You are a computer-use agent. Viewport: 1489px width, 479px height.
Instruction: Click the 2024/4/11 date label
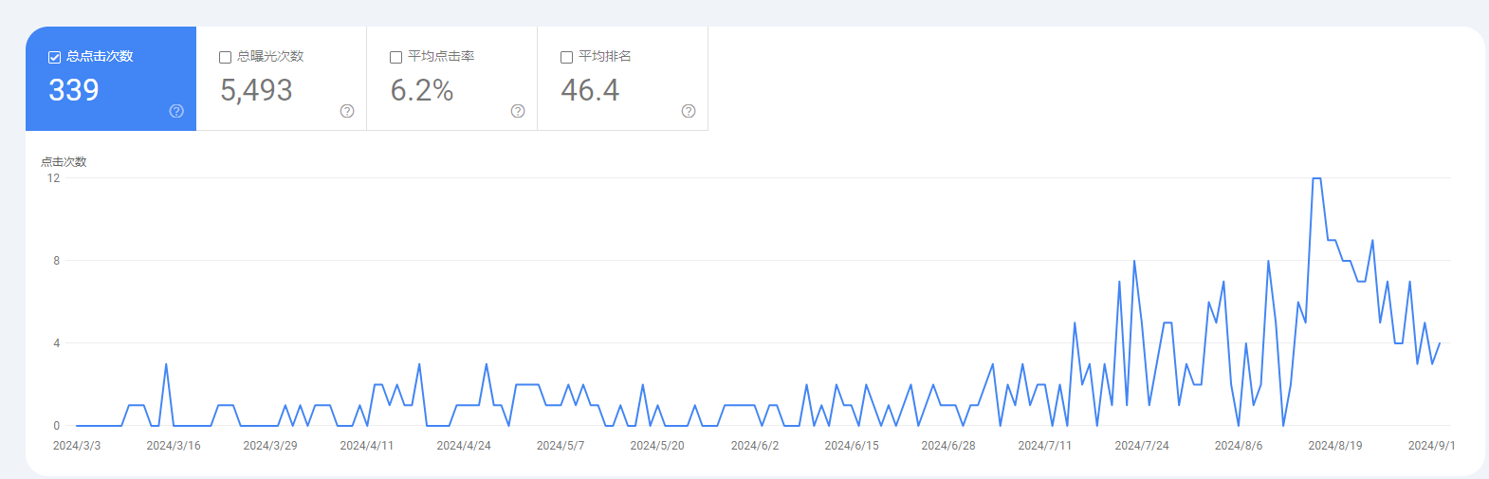tap(367, 446)
